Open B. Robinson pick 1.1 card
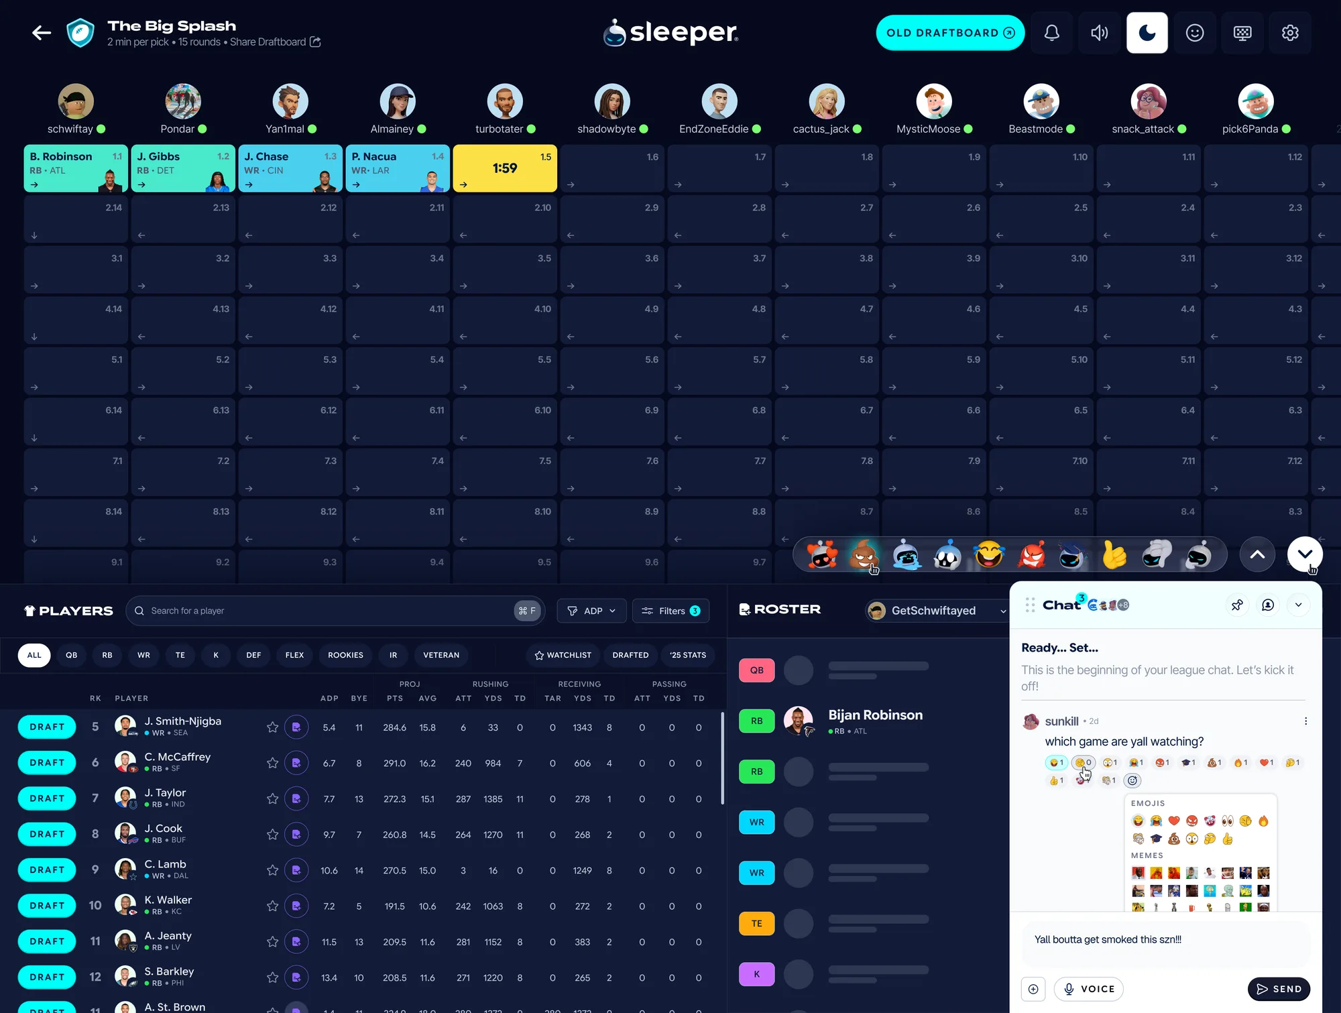This screenshot has height=1013, width=1341. (x=76, y=169)
